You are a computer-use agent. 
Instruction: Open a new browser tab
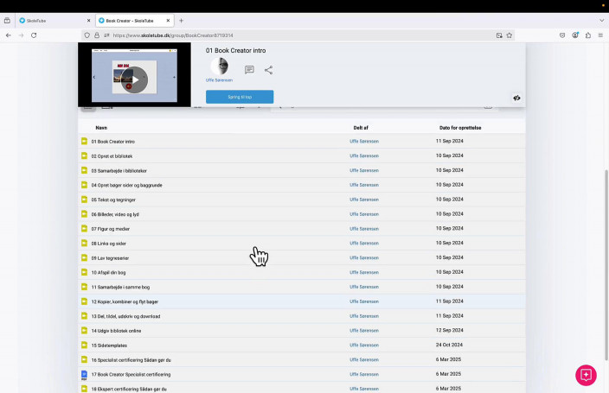(181, 20)
